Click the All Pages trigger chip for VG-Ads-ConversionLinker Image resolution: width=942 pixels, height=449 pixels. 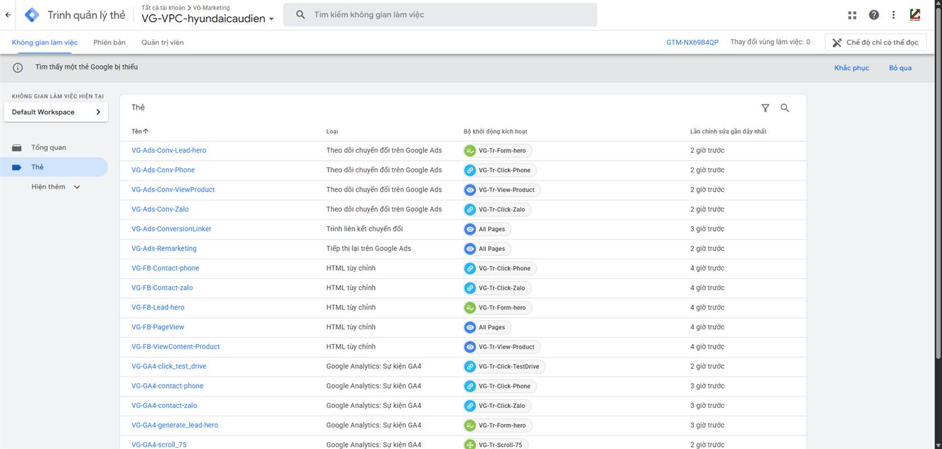487,229
